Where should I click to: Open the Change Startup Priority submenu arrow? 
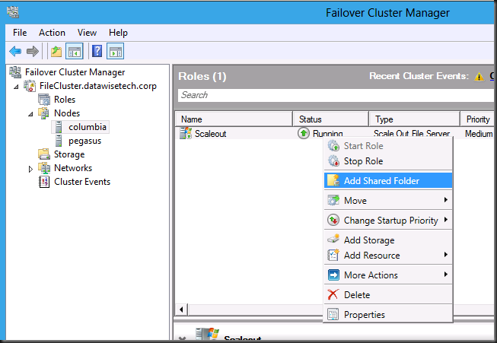[x=446, y=220]
